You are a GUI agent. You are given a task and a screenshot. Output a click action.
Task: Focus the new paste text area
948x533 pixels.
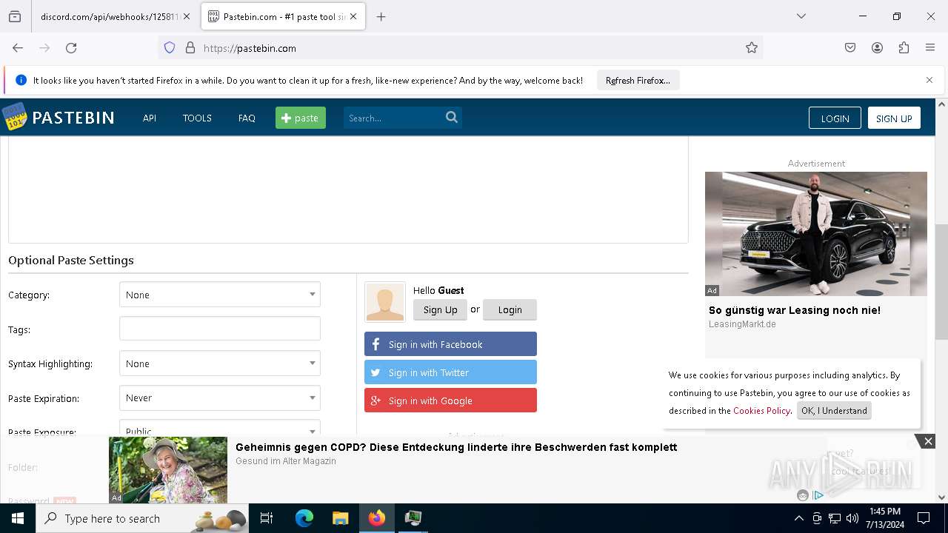[348, 190]
